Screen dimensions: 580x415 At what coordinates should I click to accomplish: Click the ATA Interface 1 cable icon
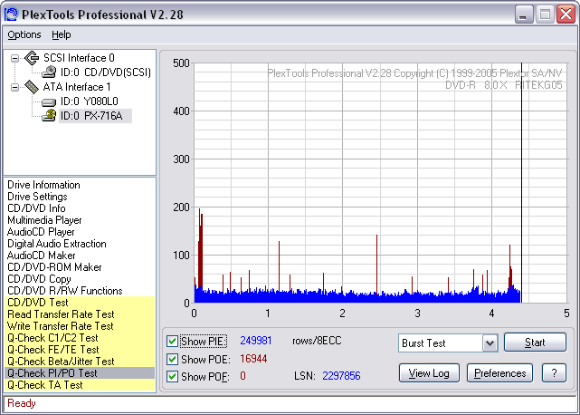tap(32, 87)
